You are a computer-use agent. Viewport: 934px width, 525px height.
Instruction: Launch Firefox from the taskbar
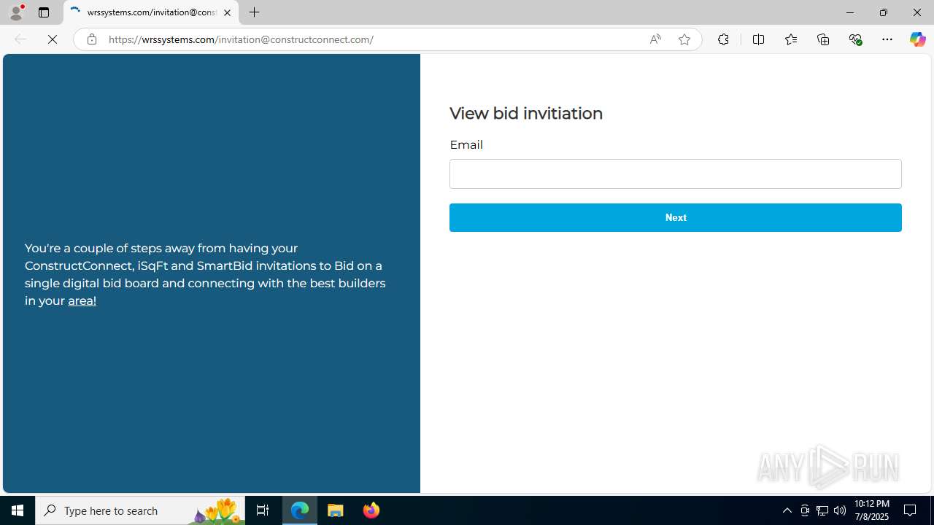pyautogui.click(x=371, y=510)
